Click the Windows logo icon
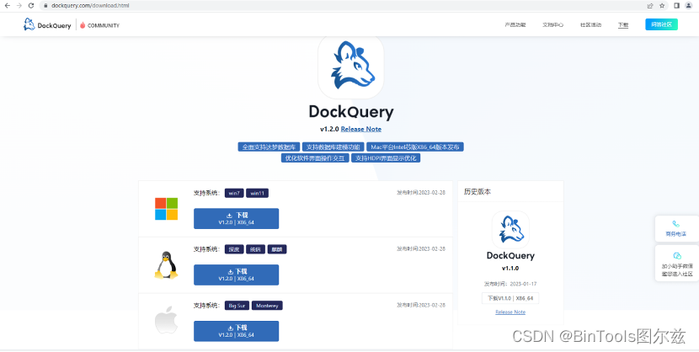Screen dimensions: 699x352 point(166,209)
